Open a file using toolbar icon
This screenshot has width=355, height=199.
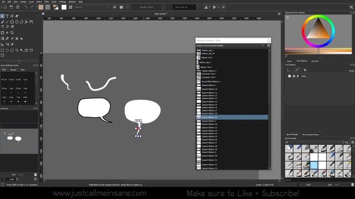tap(11, 7)
